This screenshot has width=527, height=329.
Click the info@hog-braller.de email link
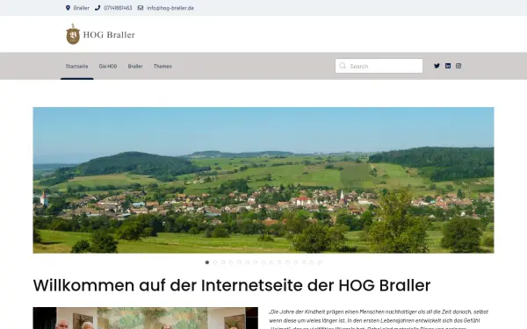(170, 8)
